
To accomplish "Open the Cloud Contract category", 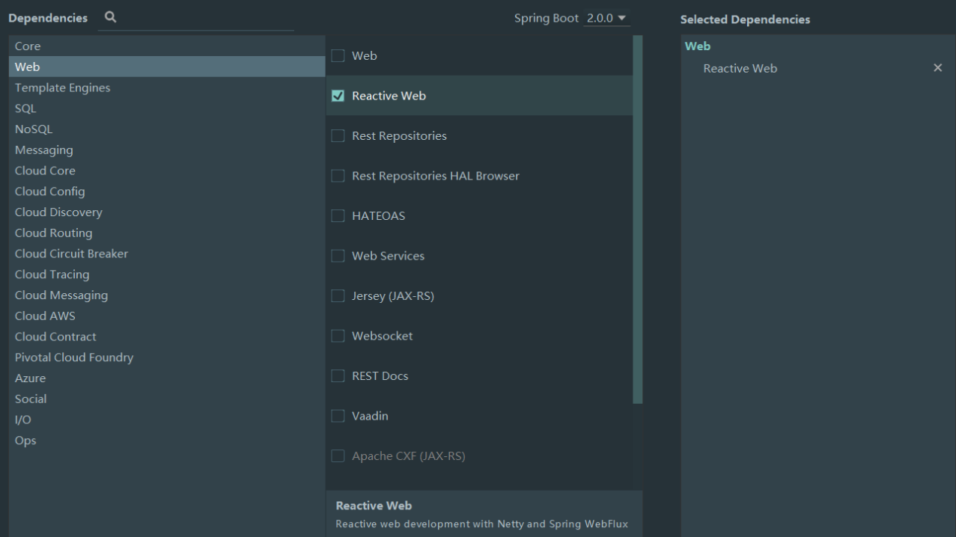I will pos(167,337).
